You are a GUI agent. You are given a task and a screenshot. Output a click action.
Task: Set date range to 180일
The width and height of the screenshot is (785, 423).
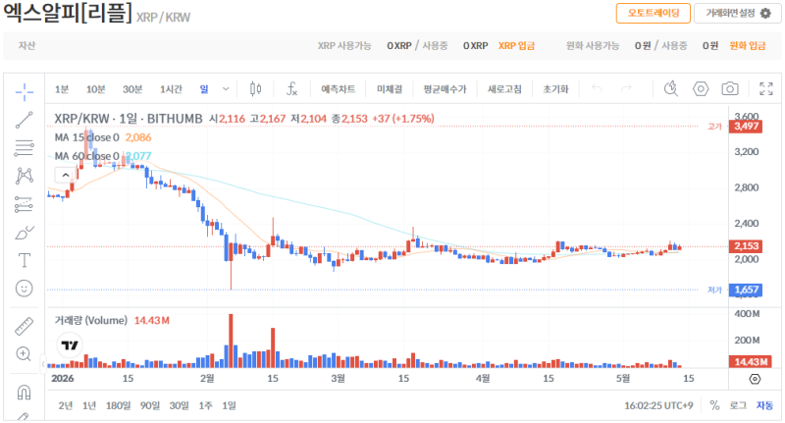coord(118,405)
